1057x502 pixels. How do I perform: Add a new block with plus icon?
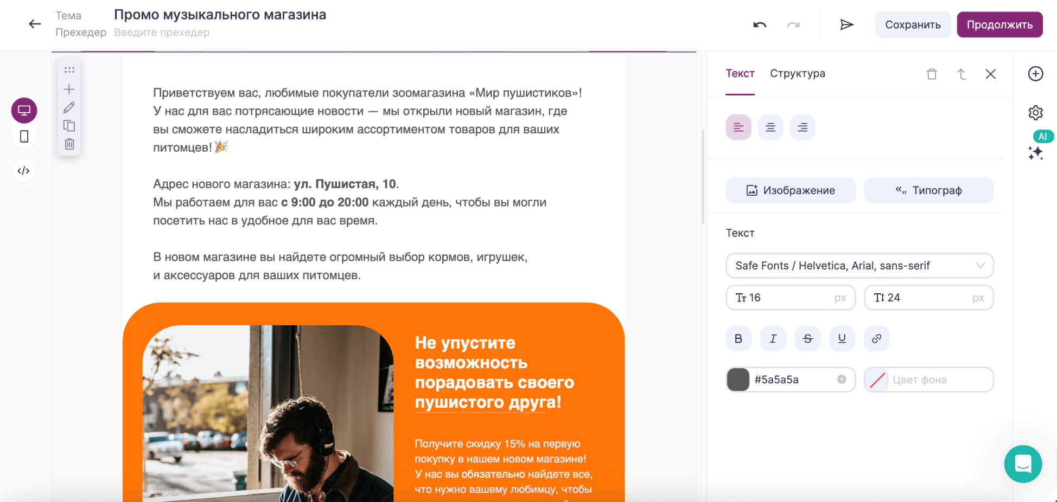coord(69,89)
